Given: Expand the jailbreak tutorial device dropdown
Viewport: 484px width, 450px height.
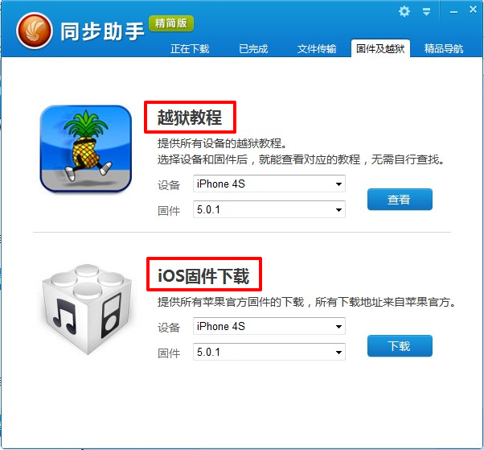Looking at the screenshot, I should click(269, 184).
